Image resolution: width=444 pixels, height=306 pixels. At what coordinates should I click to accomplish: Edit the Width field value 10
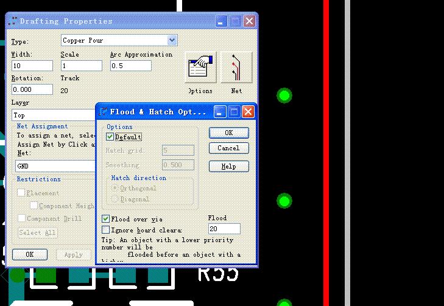(32, 66)
